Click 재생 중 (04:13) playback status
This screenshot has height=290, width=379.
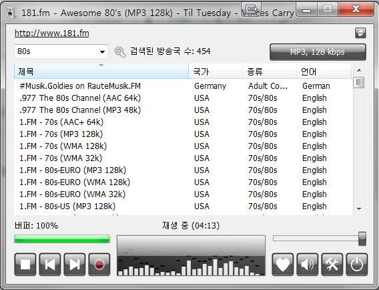[x=191, y=226]
